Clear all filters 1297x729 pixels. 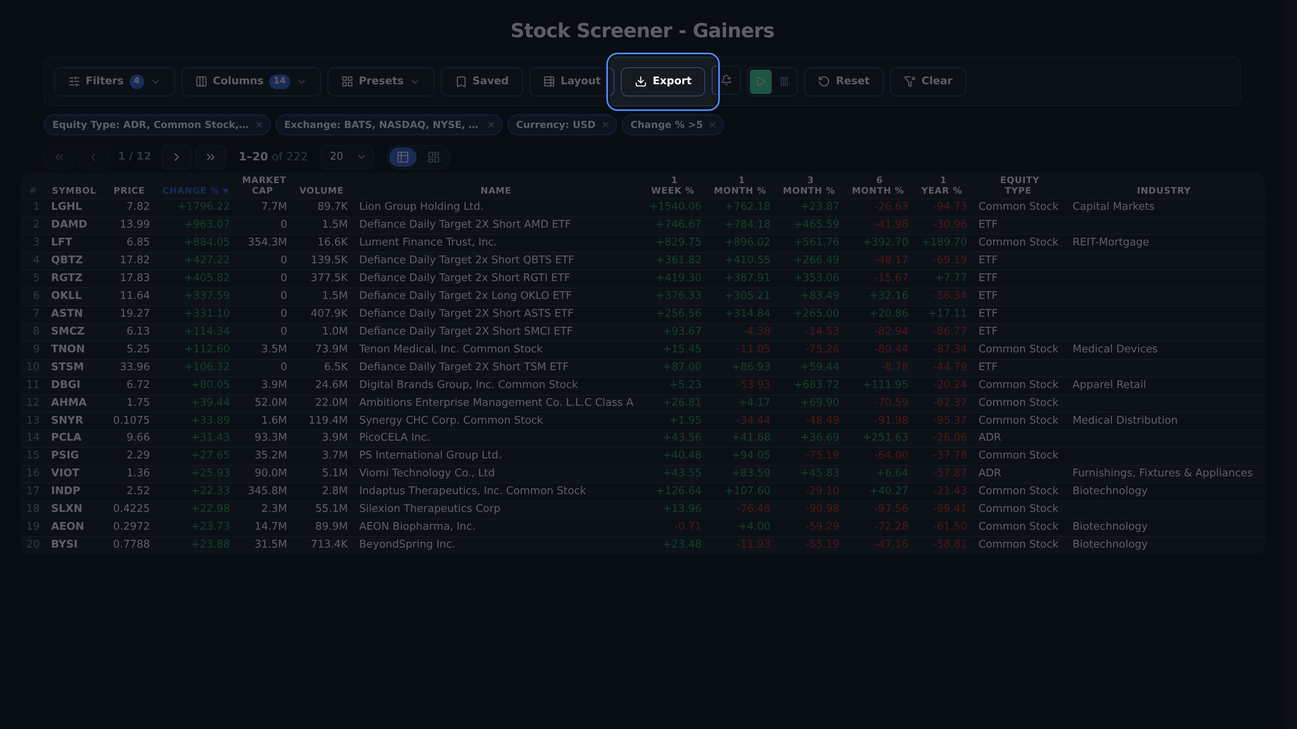pos(928,81)
